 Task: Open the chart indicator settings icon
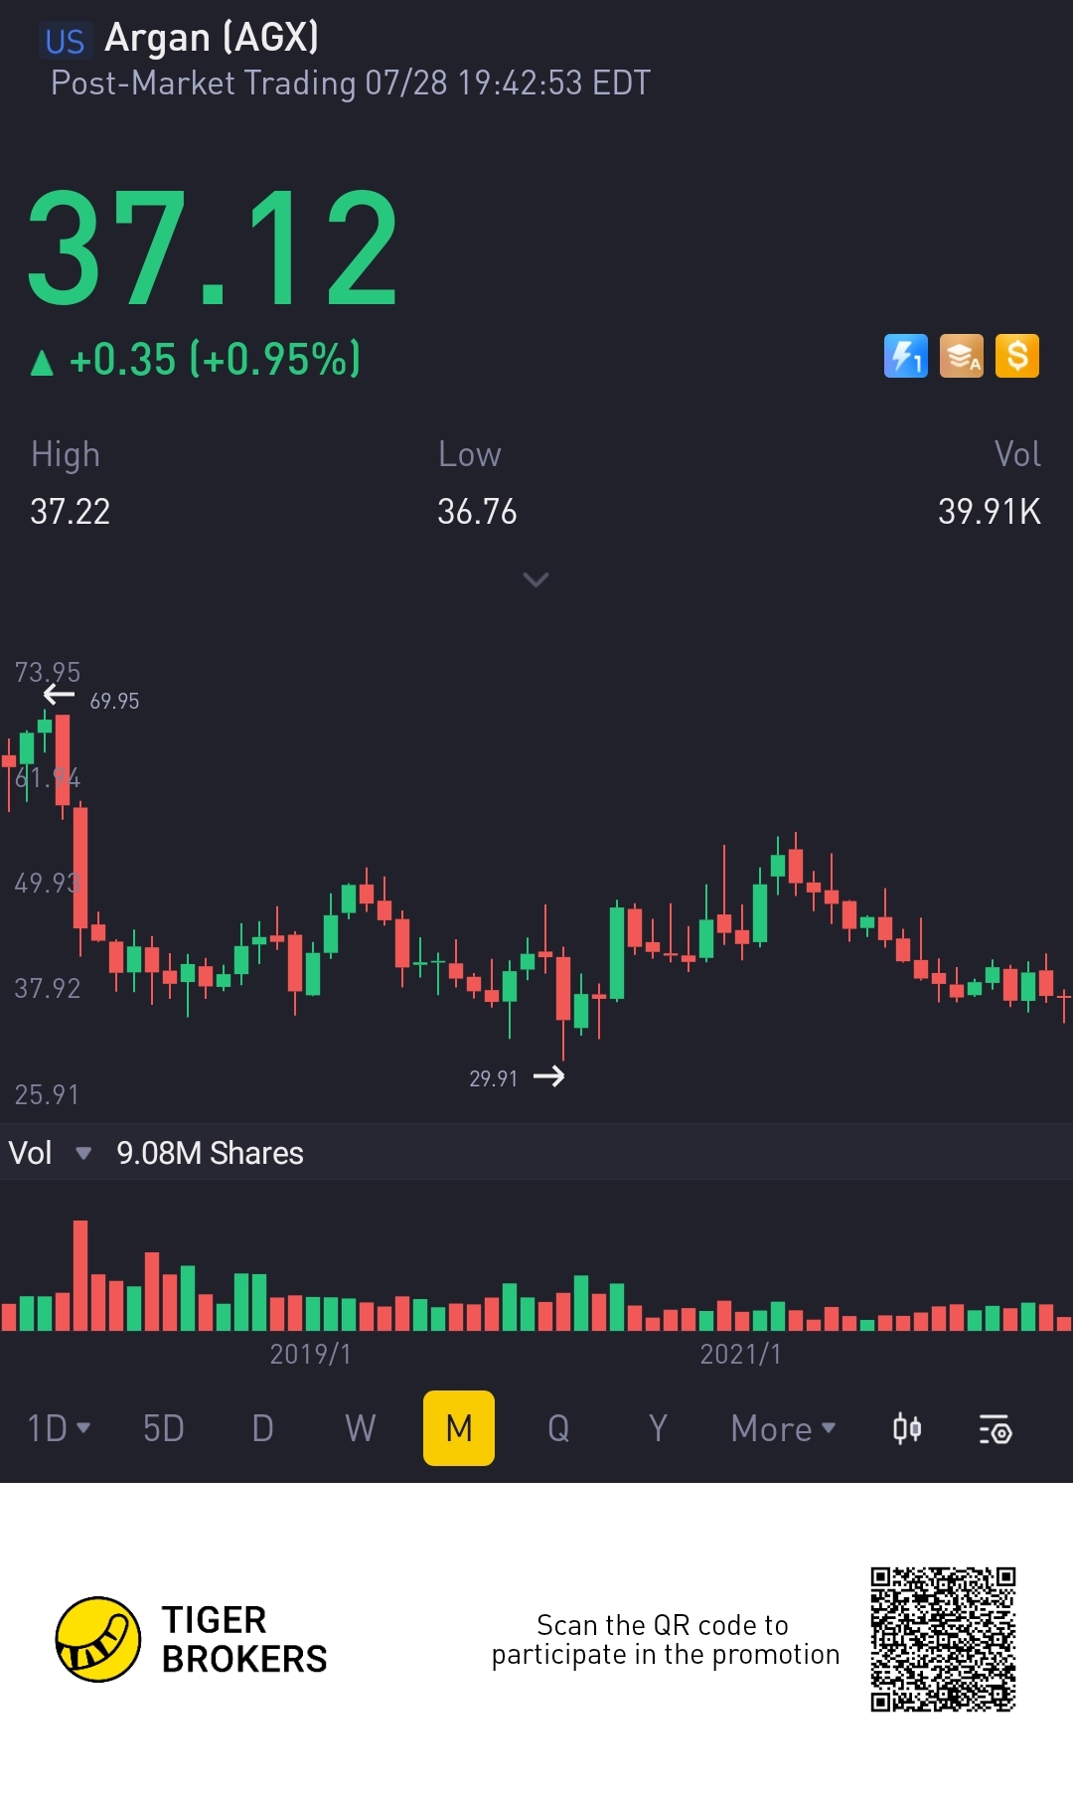[996, 1429]
